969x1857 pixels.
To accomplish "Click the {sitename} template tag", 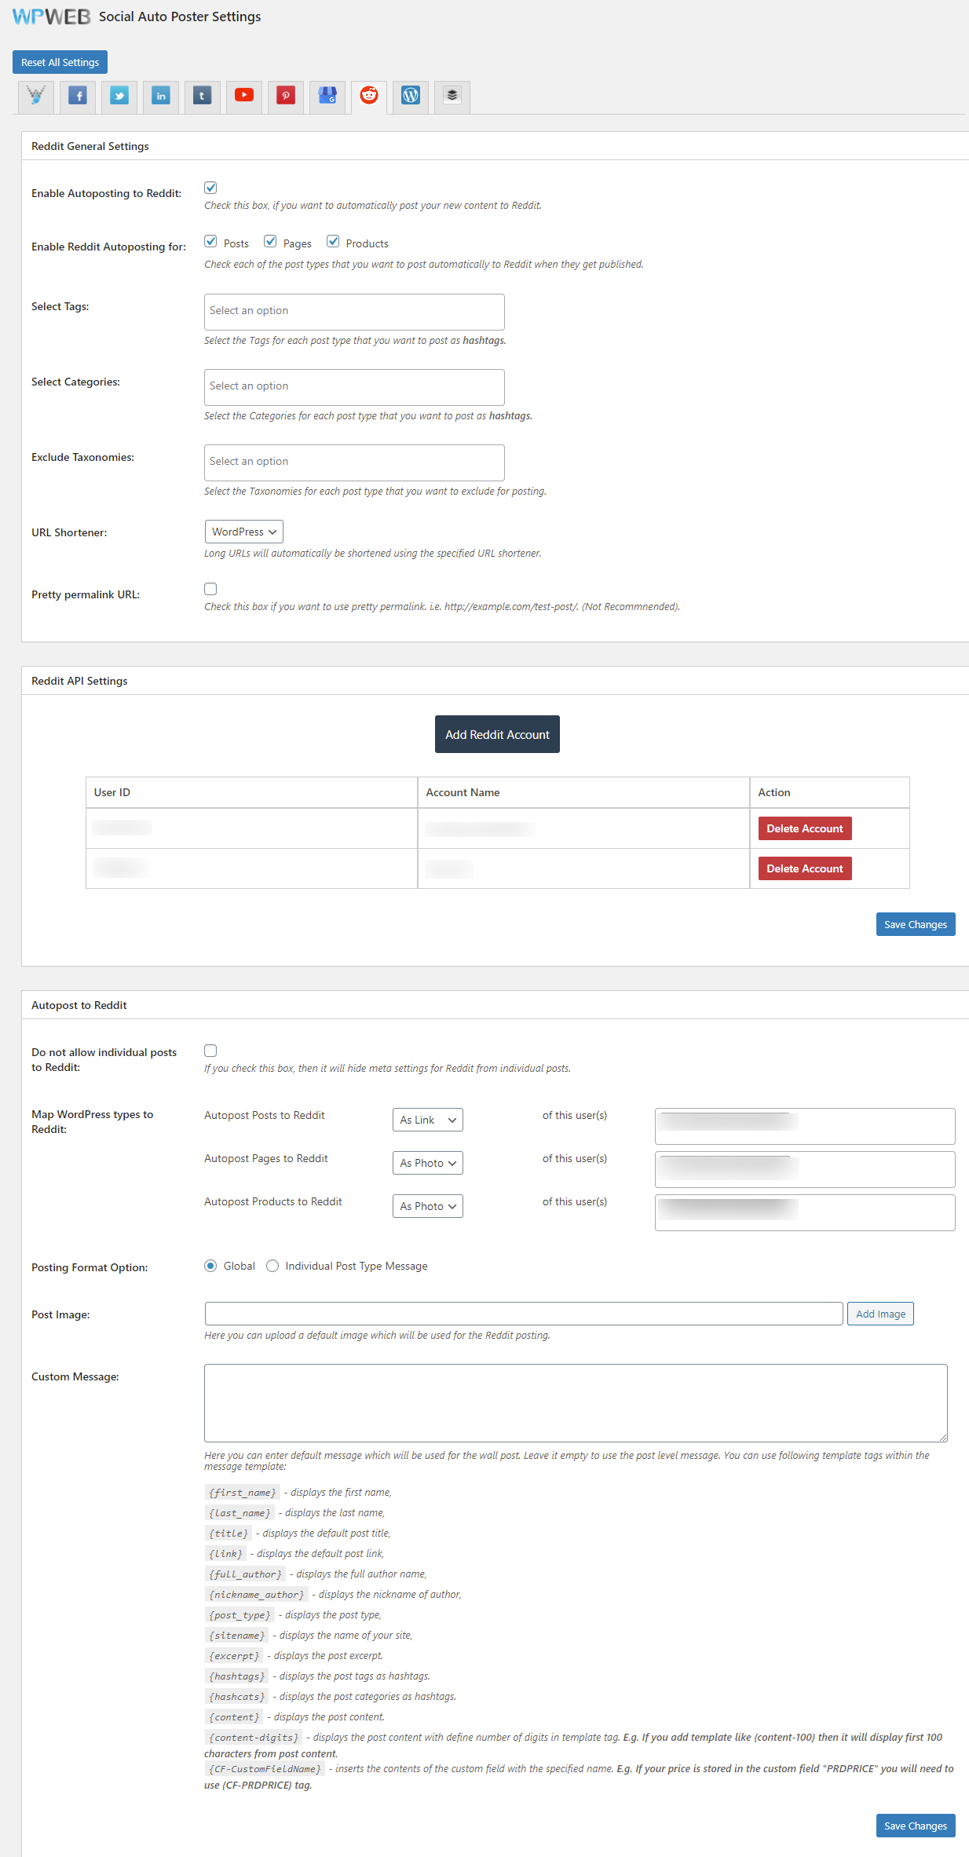I will click(236, 1636).
